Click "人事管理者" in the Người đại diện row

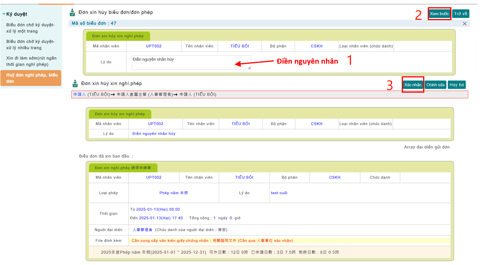[142, 230]
